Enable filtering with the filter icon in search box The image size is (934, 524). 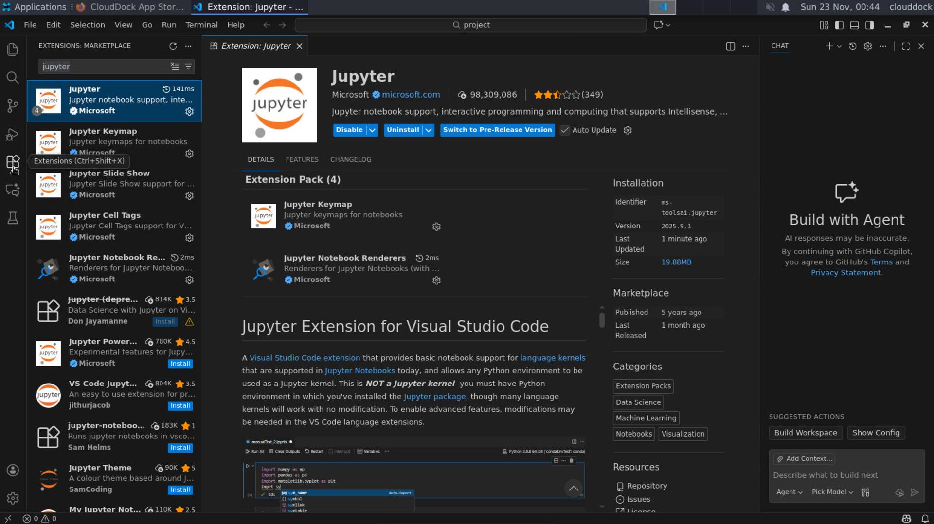188,67
